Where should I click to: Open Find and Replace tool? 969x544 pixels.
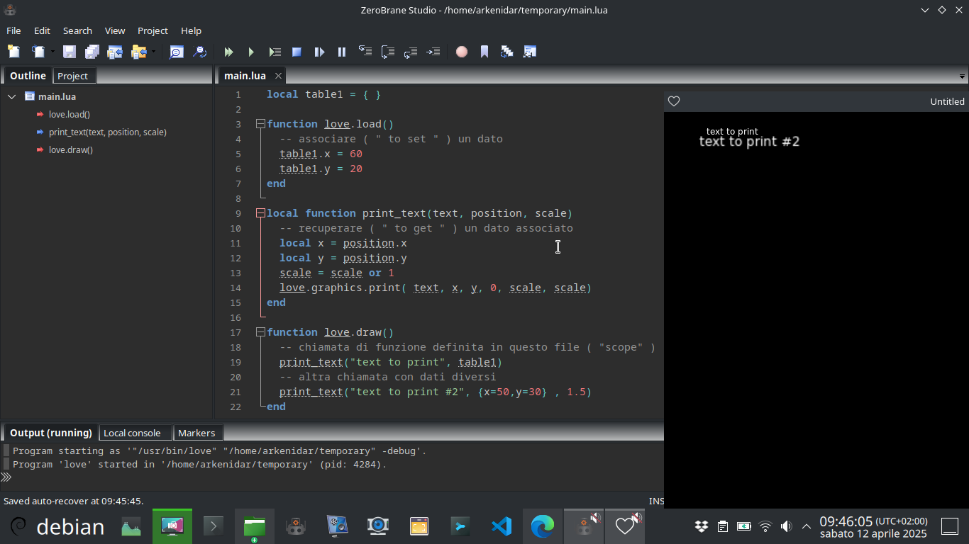[200, 52]
